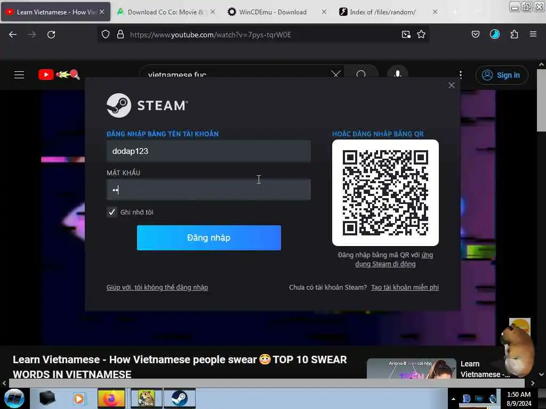Screen dimensions: 546x409
Task: Open the YouTube guide hamburger menu
Action: coord(19,75)
